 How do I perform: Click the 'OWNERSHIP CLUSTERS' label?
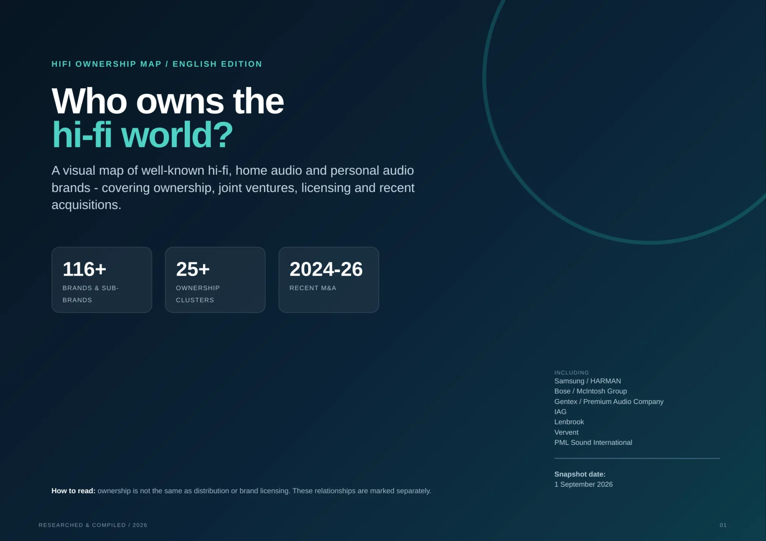(198, 294)
